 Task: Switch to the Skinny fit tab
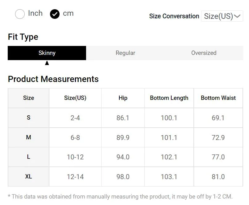click(47, 53)
